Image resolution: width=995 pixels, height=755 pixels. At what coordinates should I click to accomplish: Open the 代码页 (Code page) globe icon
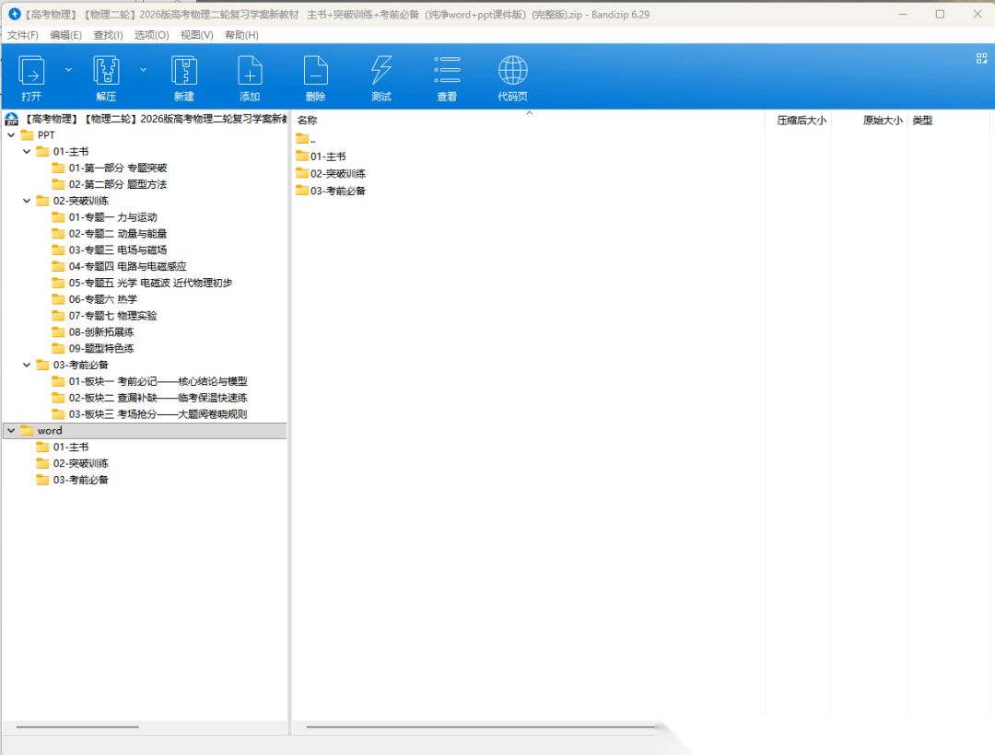coord(513,71)
